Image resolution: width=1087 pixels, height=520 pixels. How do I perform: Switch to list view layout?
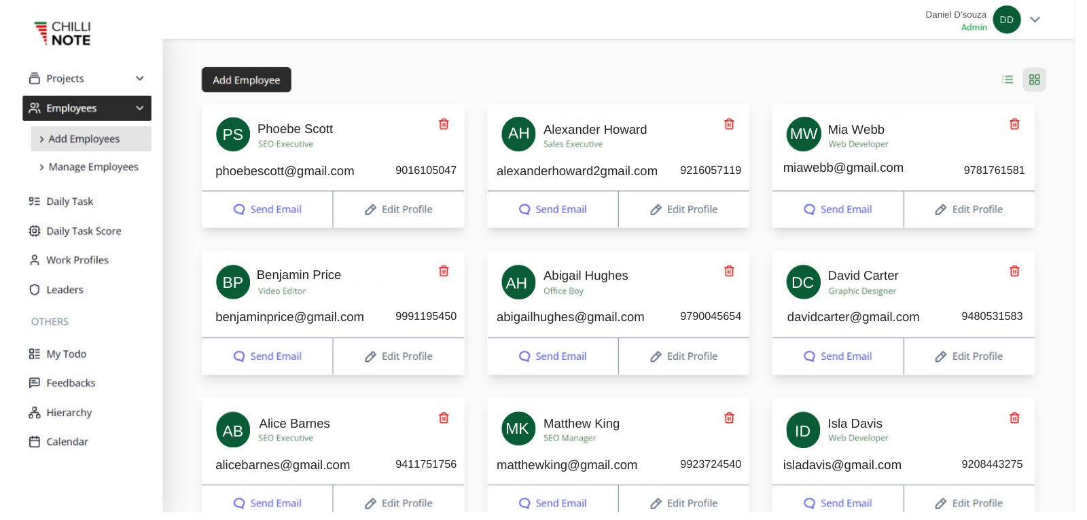(x=1008, y=80)
